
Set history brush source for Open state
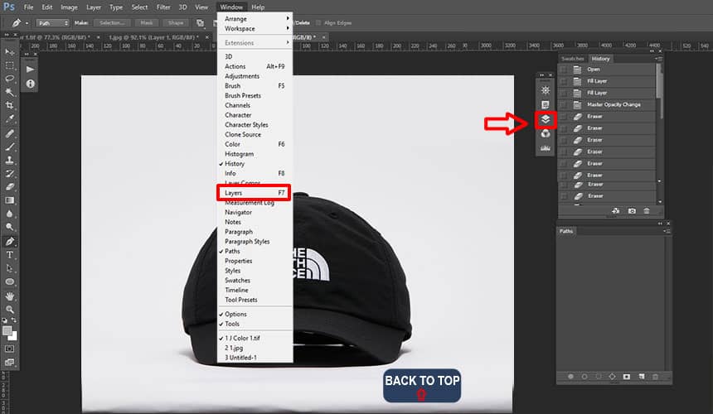(564, 70)
